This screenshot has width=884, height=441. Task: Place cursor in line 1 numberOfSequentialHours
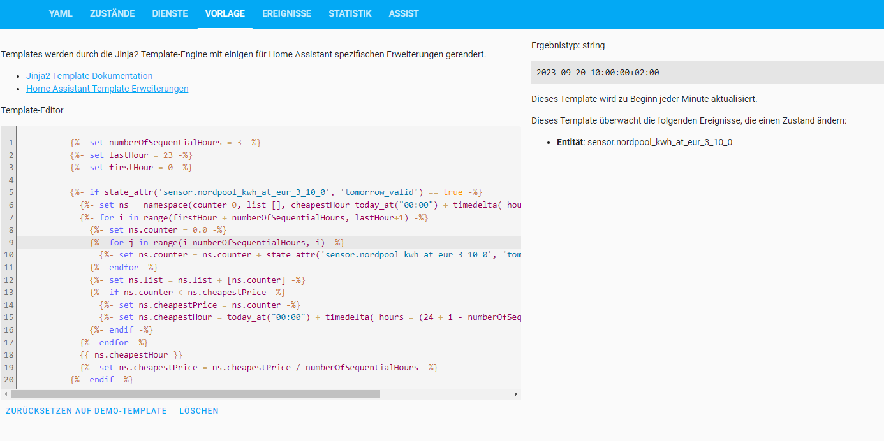(165, 143)
